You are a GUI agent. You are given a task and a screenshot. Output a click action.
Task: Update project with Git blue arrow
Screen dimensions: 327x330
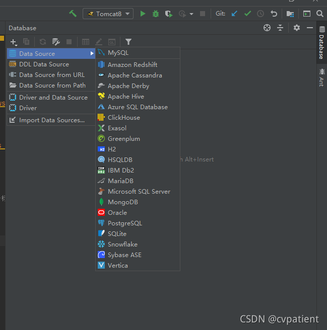234,14
